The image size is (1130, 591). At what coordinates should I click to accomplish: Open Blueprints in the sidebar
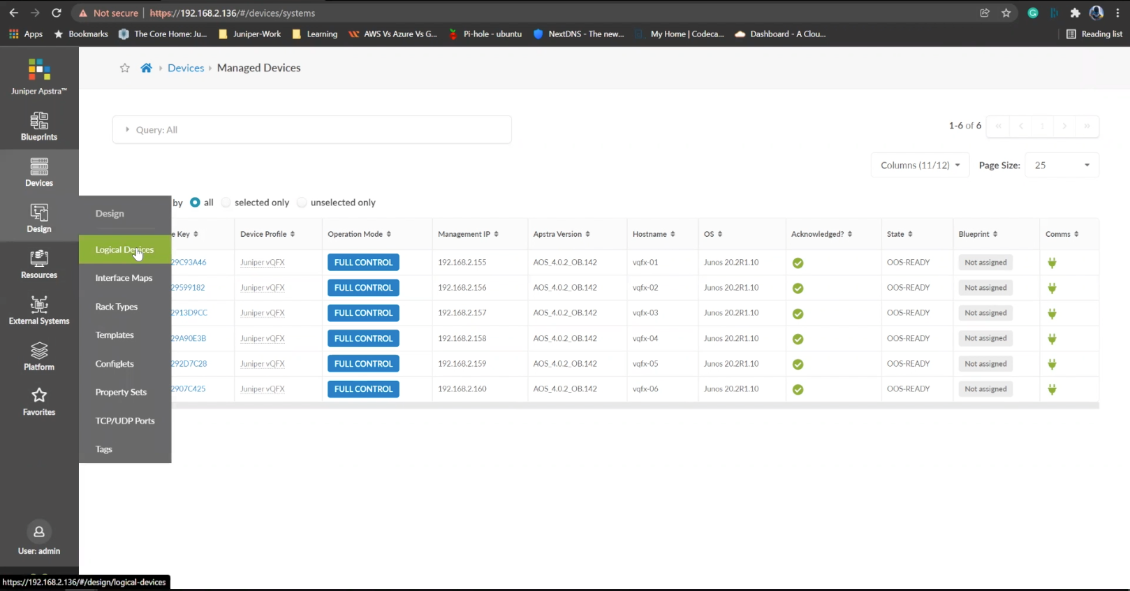coord(39,126)
